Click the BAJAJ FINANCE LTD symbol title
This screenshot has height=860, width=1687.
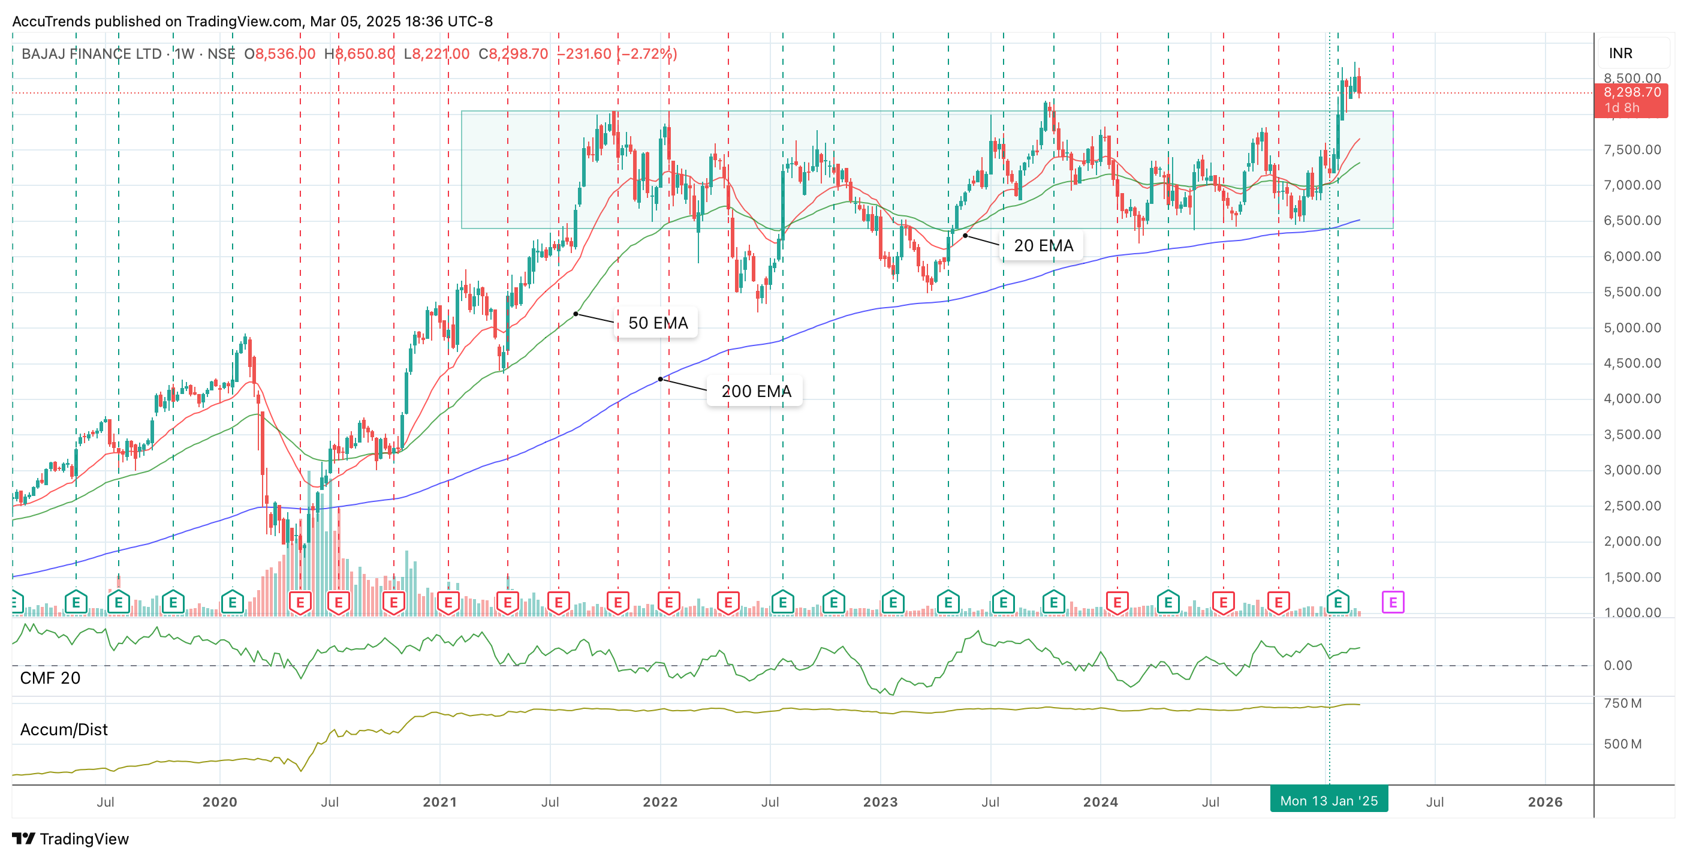tap(92, 54)
